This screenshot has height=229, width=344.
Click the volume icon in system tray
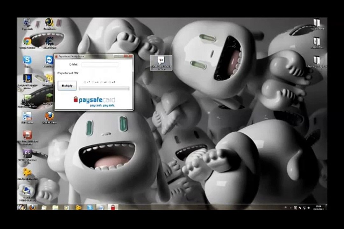tap(309, 207)
